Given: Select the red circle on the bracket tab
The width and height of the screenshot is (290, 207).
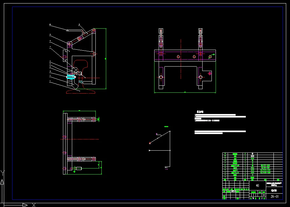Looking at the screenshot, I should pos(210,74).
